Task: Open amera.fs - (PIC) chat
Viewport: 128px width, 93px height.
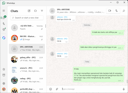Action: [x=27, y=70]
